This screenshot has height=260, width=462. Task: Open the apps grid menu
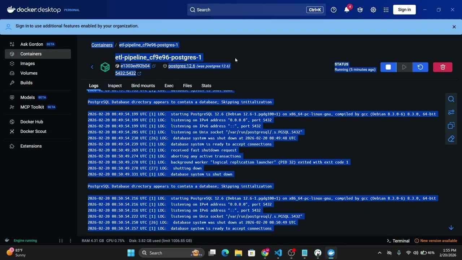coord(386,10)
